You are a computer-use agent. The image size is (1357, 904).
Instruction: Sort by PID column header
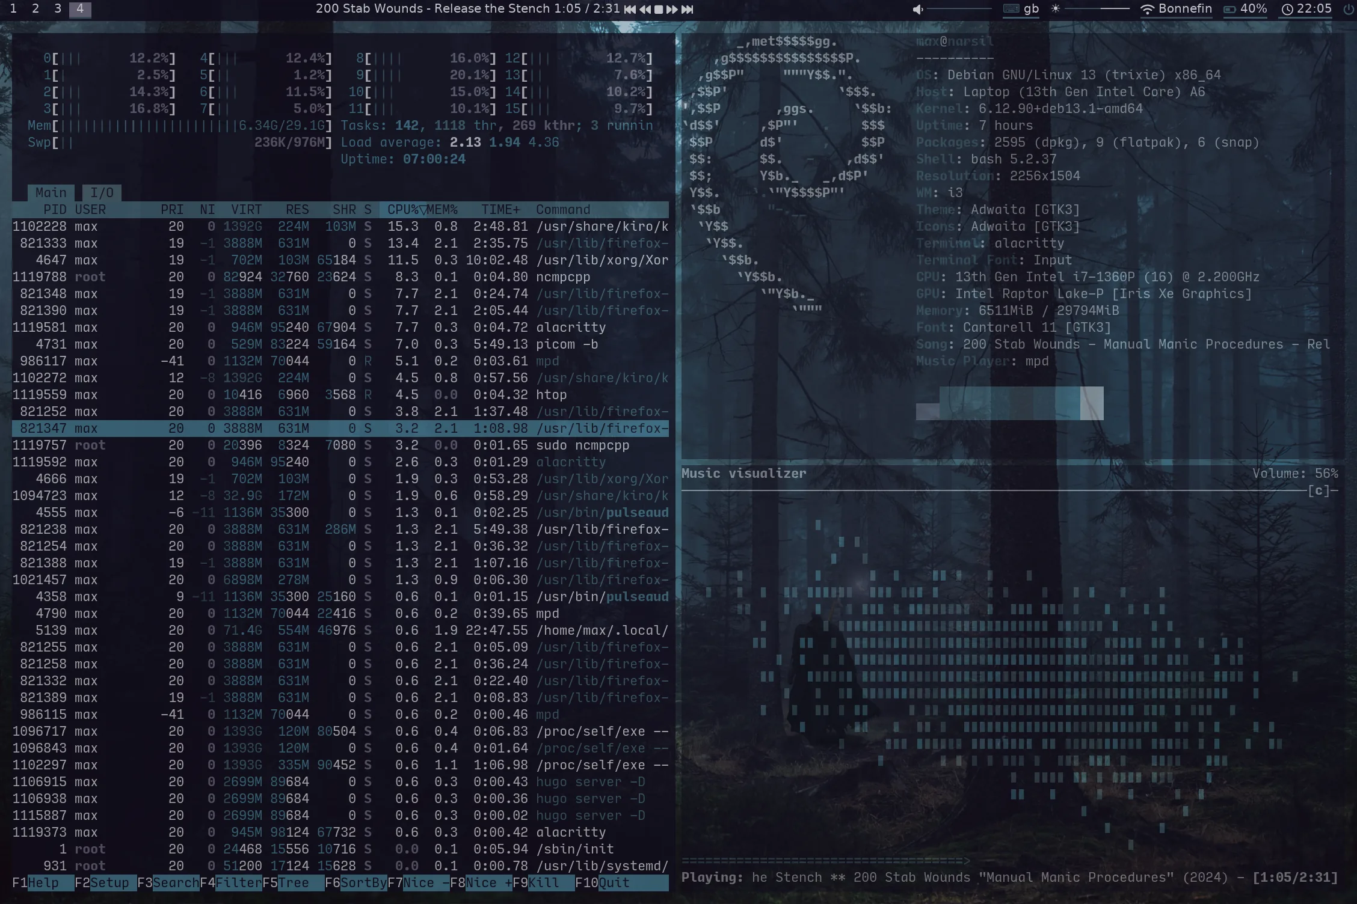click(x=55, y=210)
